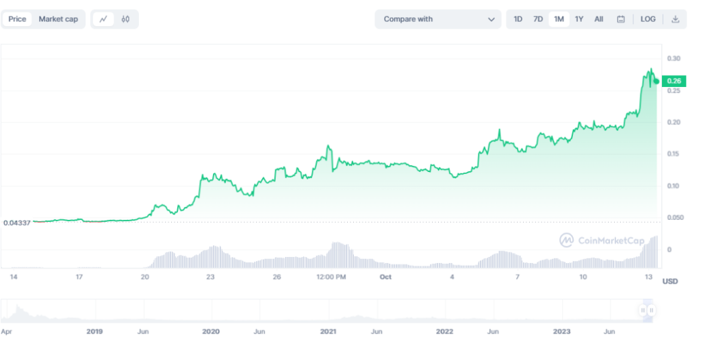Select the Price tab
The height and width of the screenshot is (346, 701).
point(17,19)
